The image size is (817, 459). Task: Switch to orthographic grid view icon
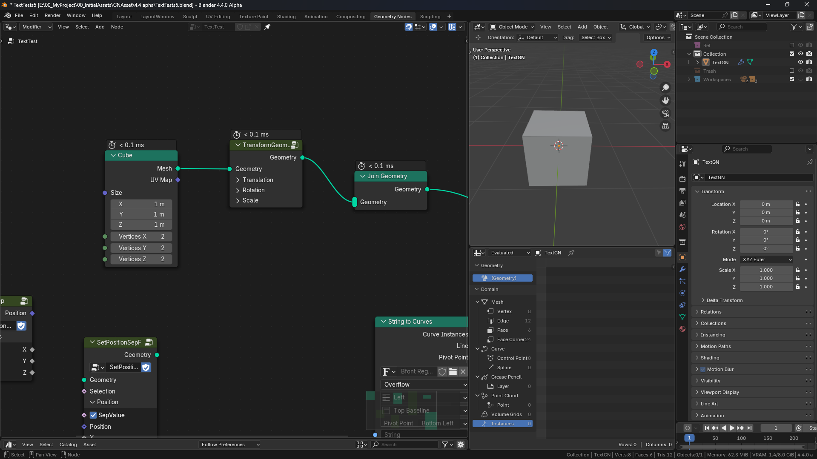click(x=665, y=126)
